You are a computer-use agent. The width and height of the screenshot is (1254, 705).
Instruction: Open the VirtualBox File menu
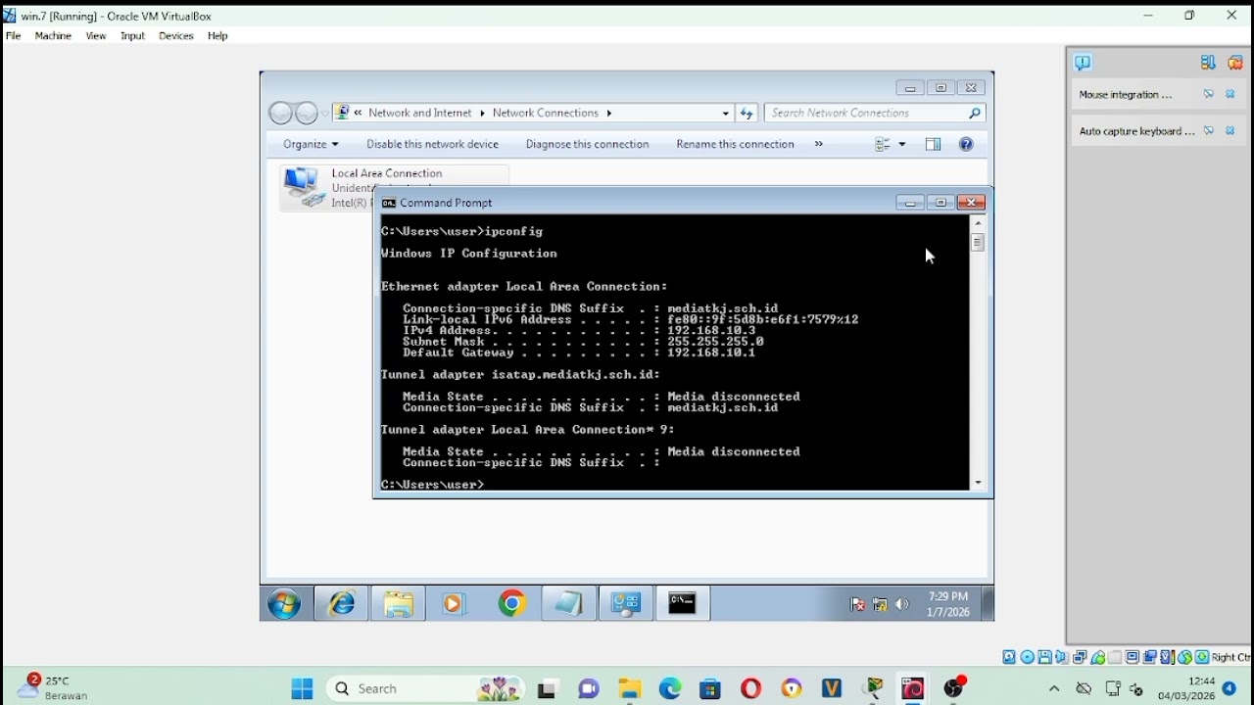click(x=14, y=36)
